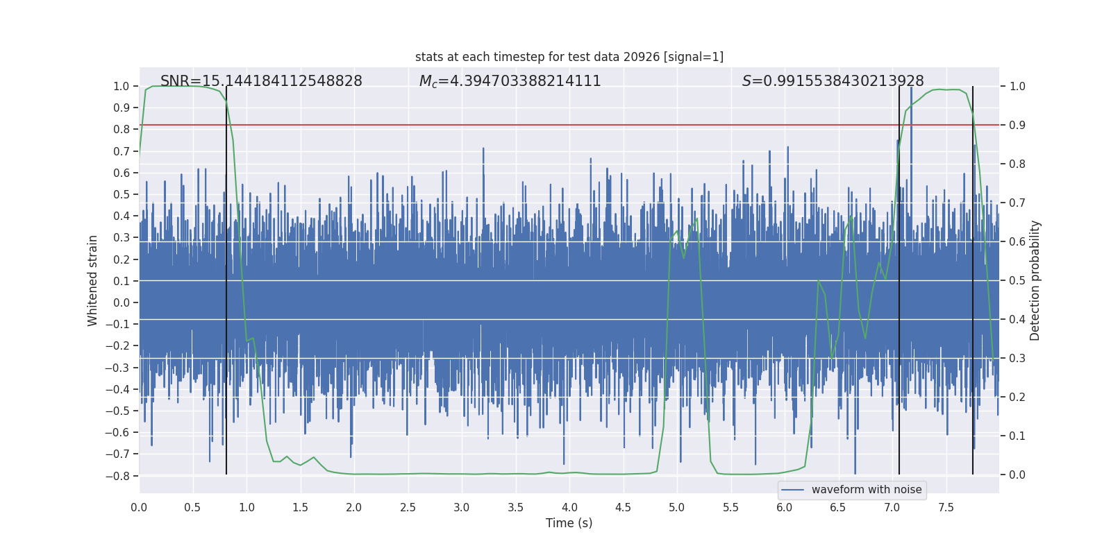Image resolution: width=1111 pixels, height=555 pixels.
Task: Click the "Time (s)" x-axis label
Action: click(x=569, y=523)
